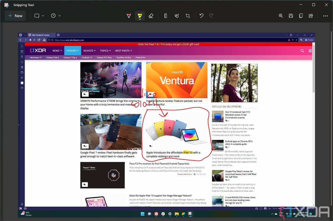Viewport: 333px width, 221px height.
Task: Click the #Pixel 6 Pro tag in the capture
Action: coord(140,58)
